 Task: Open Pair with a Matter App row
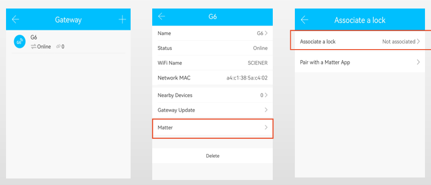click(360, 62)
